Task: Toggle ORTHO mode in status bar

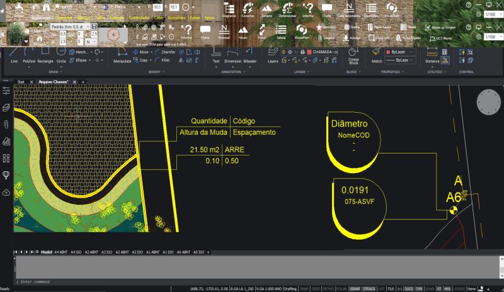Action: click(x=328, y=288)
